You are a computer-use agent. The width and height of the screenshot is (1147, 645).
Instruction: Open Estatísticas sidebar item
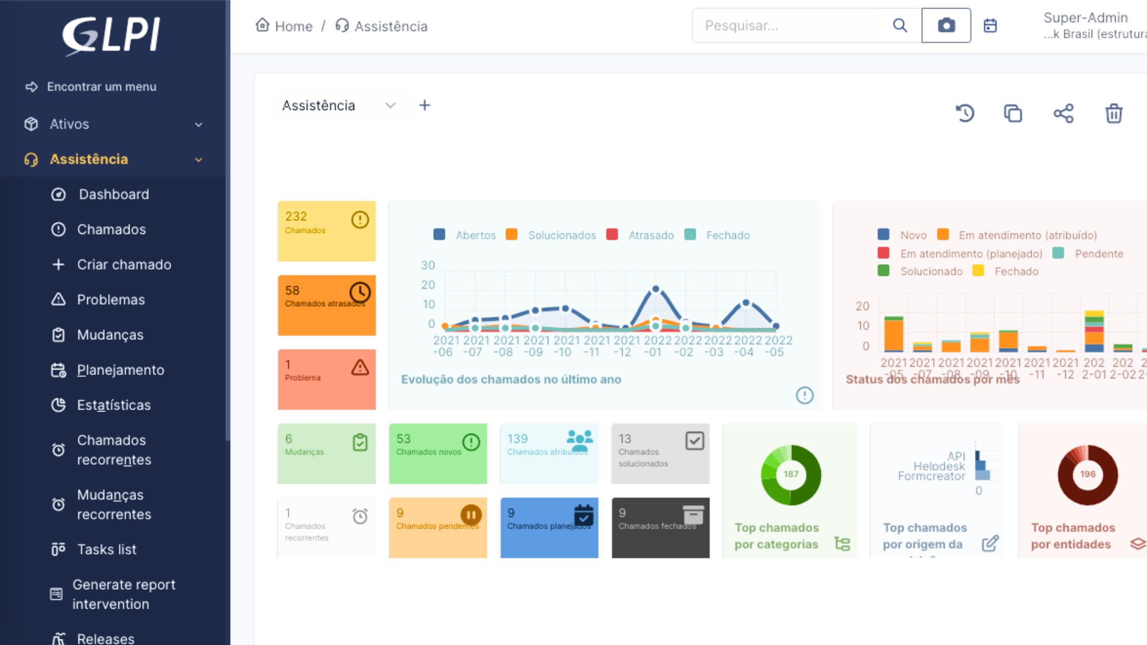pos(114,405)
